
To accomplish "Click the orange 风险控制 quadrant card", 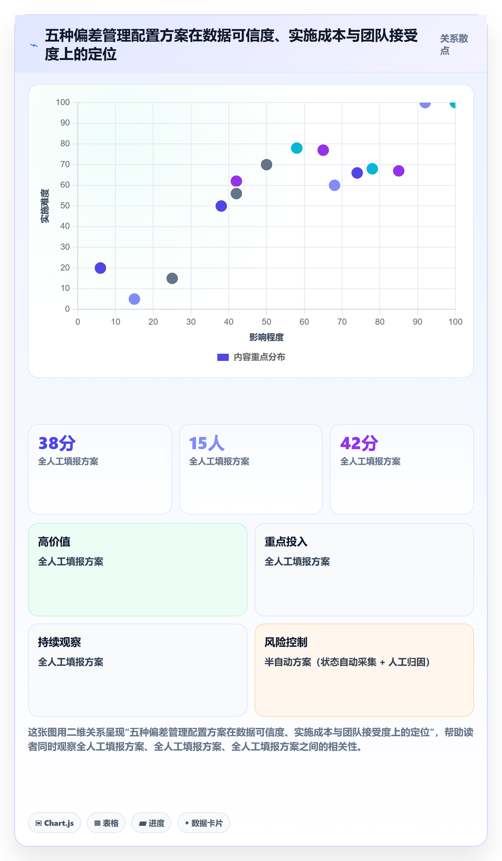I will point(364,670).
